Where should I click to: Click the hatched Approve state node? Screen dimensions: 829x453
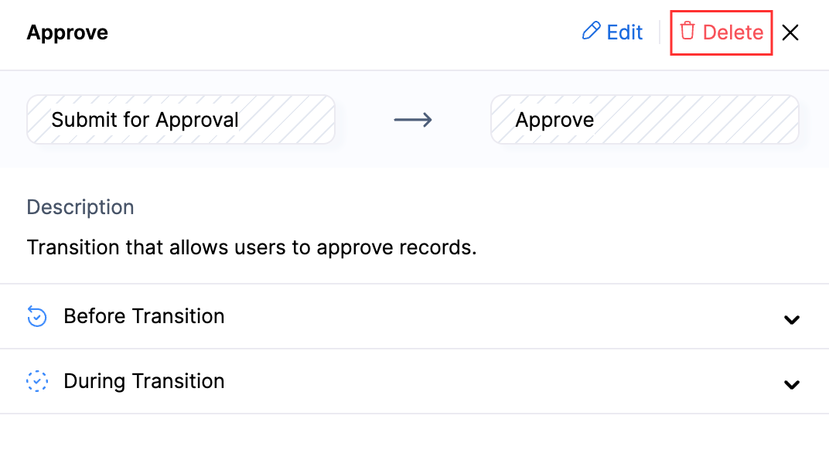click(x=645, y=119)
